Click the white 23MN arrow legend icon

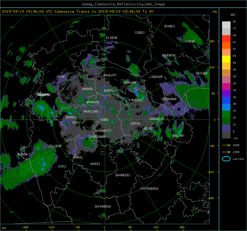(226, 152)
